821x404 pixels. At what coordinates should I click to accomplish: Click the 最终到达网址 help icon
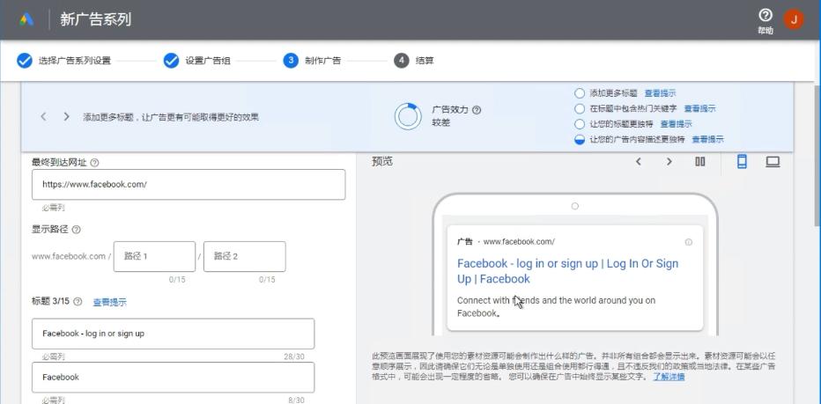click(x=94, y=163)
